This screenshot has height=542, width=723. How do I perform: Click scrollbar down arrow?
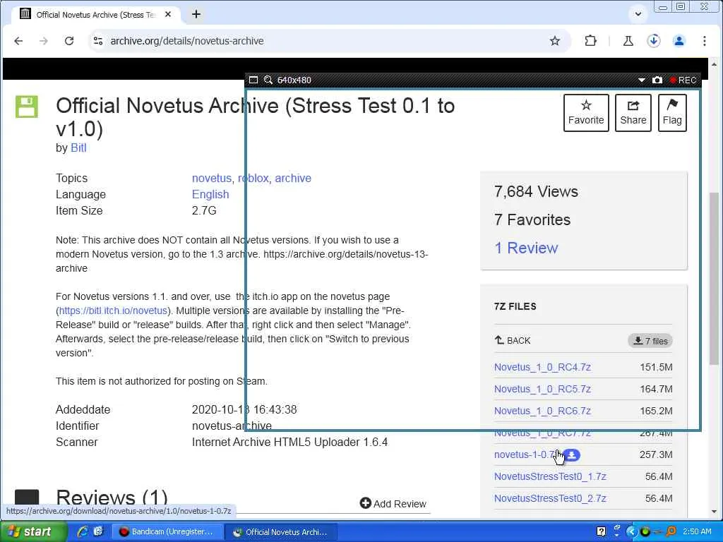tap(714, 511)
